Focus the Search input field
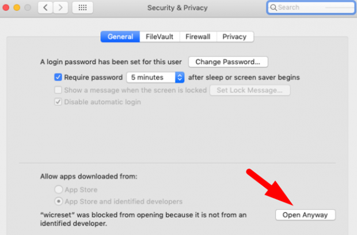The height and width of the screenshot is (235, 357). pyautogui.click(x=311, y=7)
